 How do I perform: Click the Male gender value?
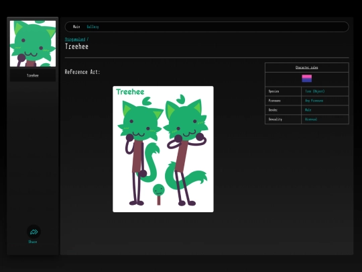point(308,110)
